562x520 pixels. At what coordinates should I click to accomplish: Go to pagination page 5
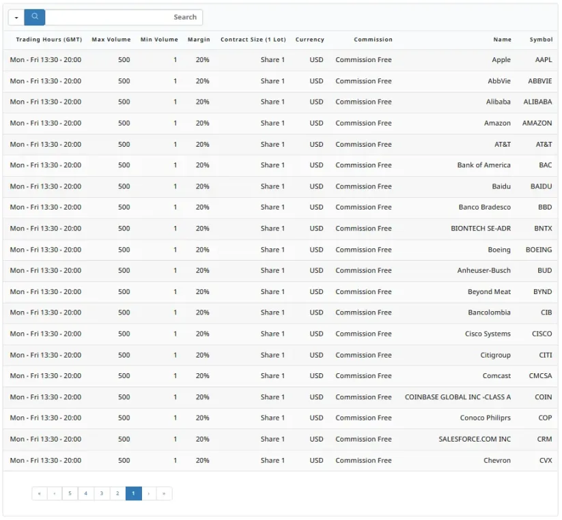(70, 493)
